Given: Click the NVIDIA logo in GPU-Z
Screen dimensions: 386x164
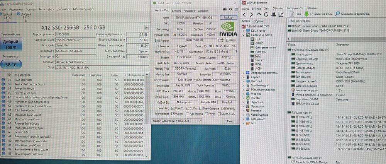Looking at the screenshot, I should (228, 29).
